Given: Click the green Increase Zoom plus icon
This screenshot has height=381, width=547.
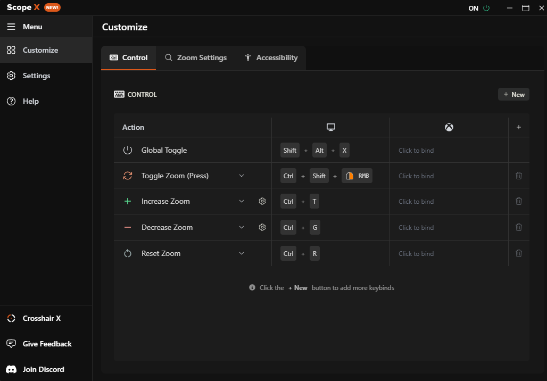Looking at the screenshot, I should click(128, 201).
